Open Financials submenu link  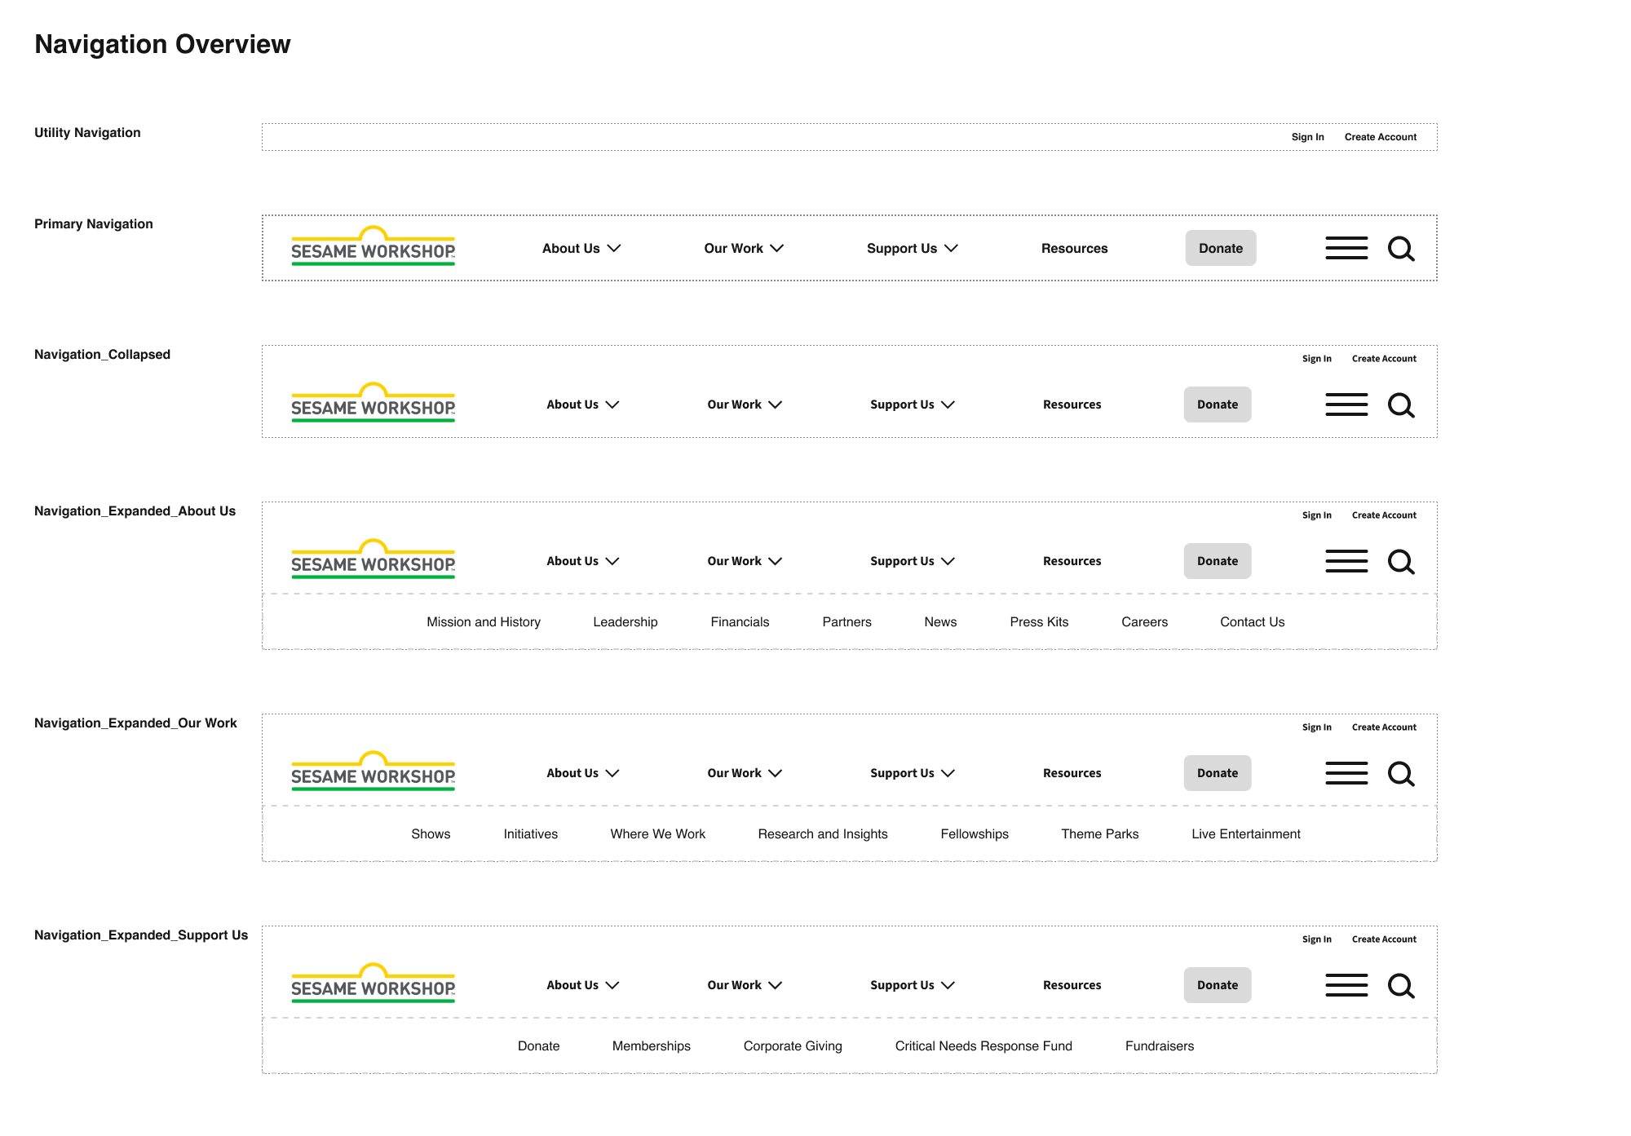(740, 621)
